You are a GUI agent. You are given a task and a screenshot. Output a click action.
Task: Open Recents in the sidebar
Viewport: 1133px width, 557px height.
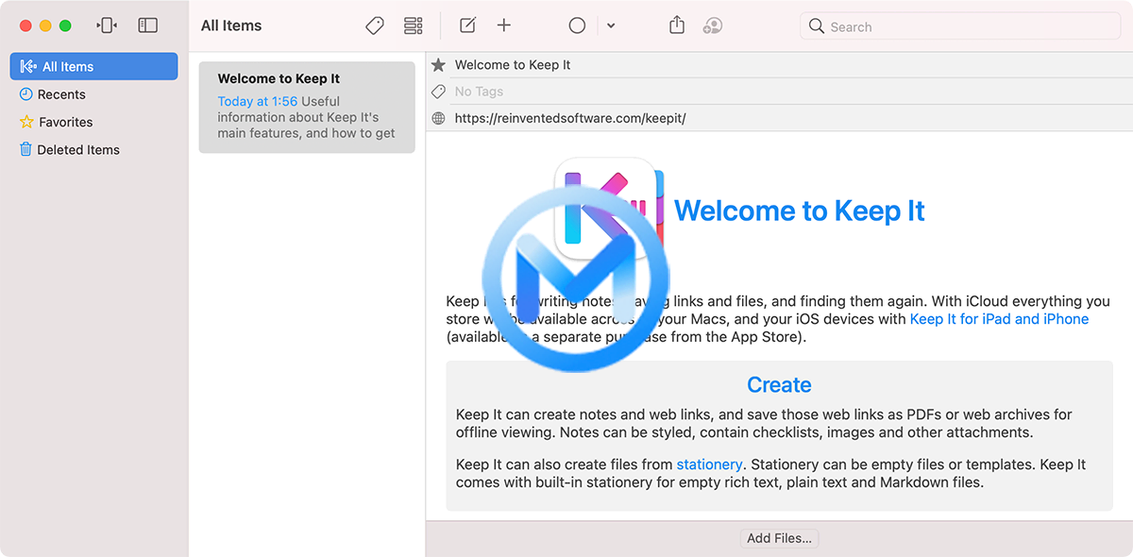(x=61, y=94)
